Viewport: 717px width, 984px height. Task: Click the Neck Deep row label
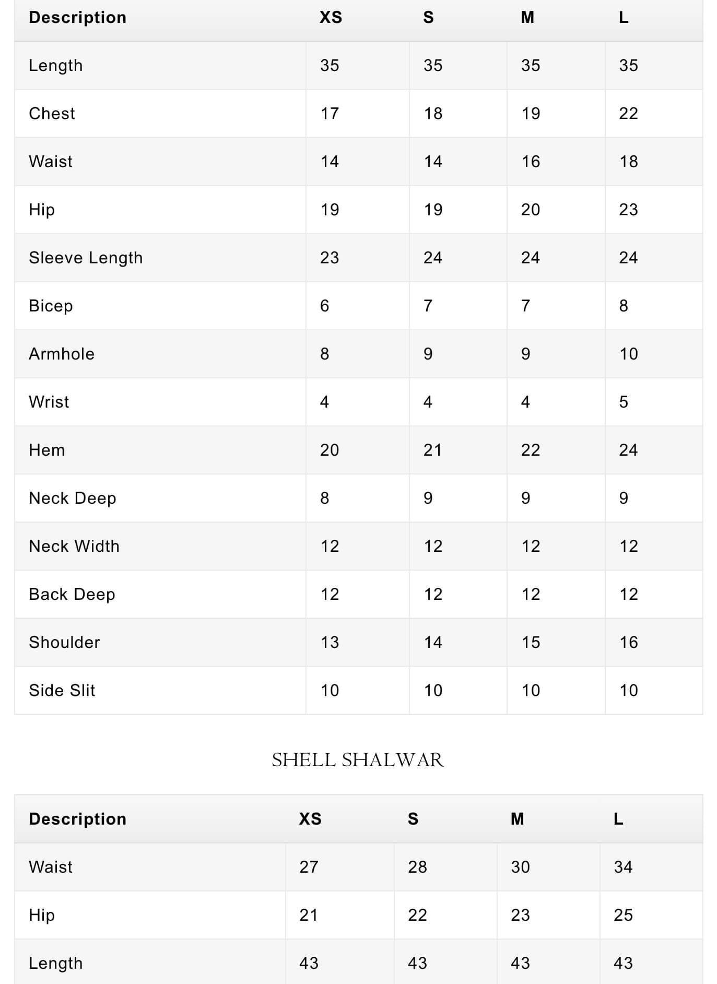[x=73, y=498]
